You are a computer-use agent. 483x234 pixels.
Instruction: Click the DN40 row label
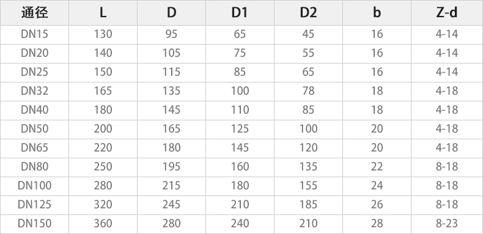coord(34,110)
